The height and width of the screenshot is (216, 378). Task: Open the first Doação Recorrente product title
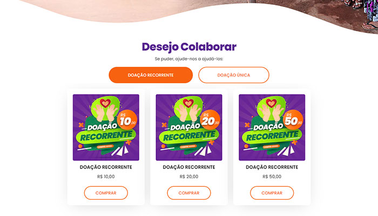click(x=106, y=167)
